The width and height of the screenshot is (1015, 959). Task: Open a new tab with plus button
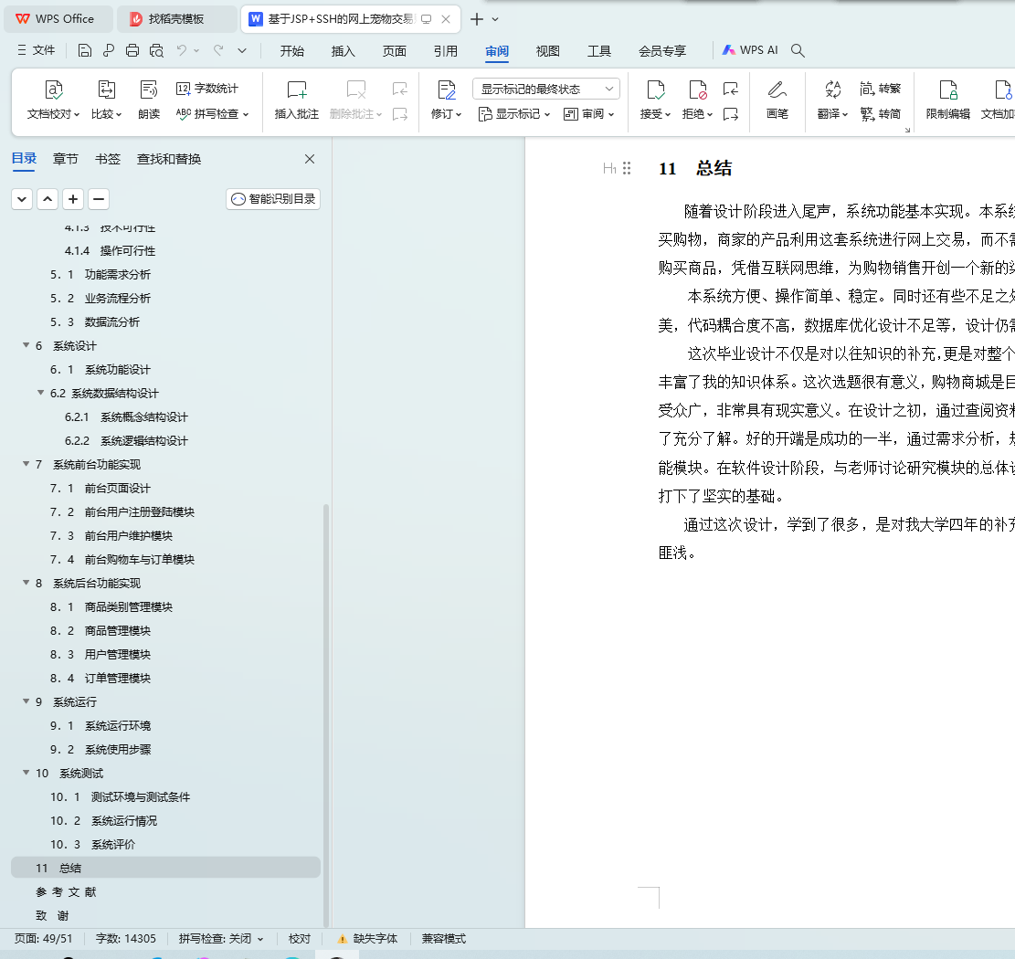coord(476,19)
